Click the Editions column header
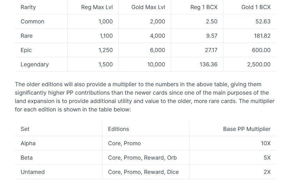Image resolution: width=287 pixels, height=183 pixels. point(118,129)
